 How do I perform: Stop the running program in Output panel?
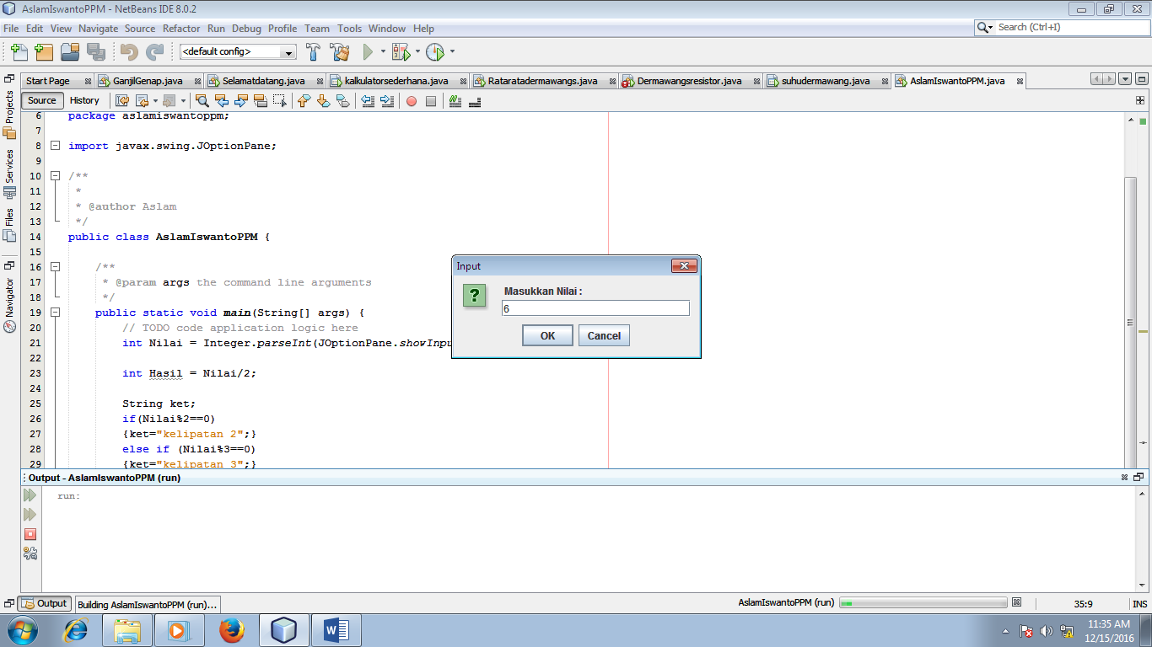(30, 534)
